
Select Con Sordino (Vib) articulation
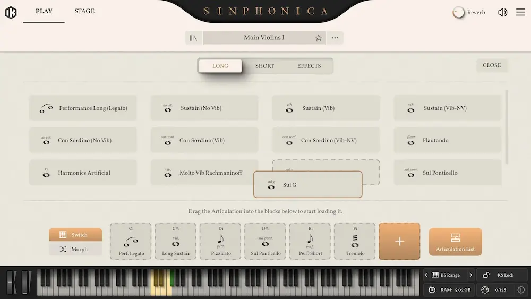coord(204,140)
